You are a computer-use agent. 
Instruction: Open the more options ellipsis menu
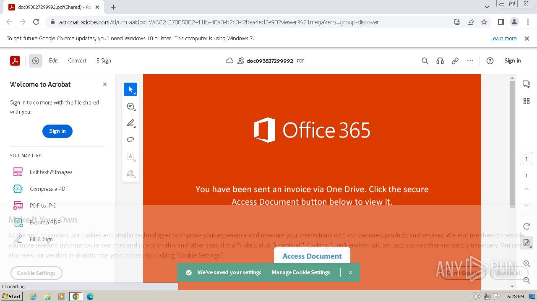[x=470, y=61]
